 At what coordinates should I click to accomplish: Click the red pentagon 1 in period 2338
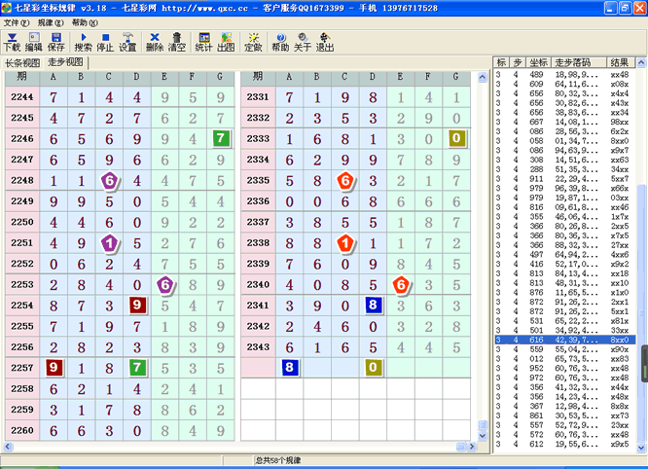click(345, 243)
